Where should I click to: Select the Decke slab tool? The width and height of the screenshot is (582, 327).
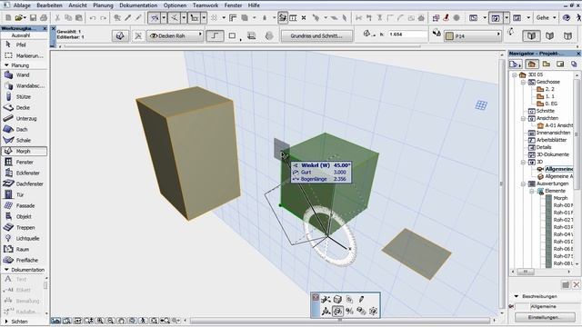[23, 107]
